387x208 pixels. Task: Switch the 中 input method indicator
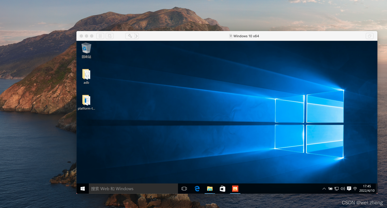pos(355,189)
